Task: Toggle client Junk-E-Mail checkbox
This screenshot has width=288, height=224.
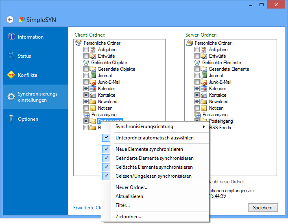Action: click(86, 82)
